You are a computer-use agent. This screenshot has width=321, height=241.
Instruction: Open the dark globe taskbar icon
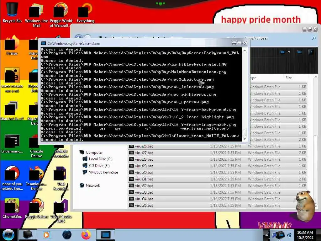coord(67,235)
